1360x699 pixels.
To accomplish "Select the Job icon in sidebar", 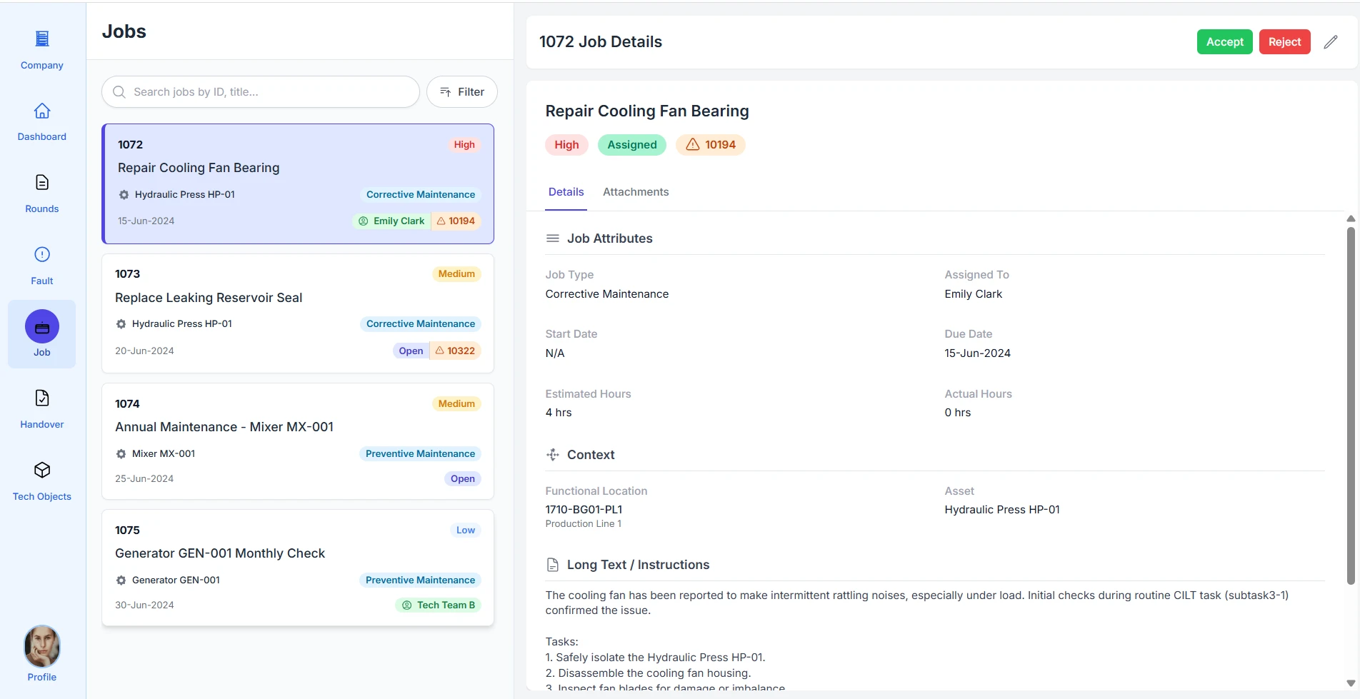I will click(x=42, y=327).
